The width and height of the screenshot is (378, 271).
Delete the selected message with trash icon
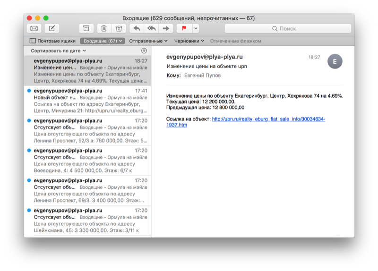(104, 29)
